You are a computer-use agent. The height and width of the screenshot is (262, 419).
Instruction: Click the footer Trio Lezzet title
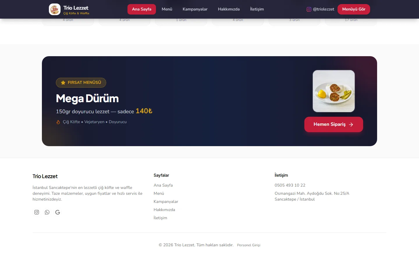pos(45,176)
